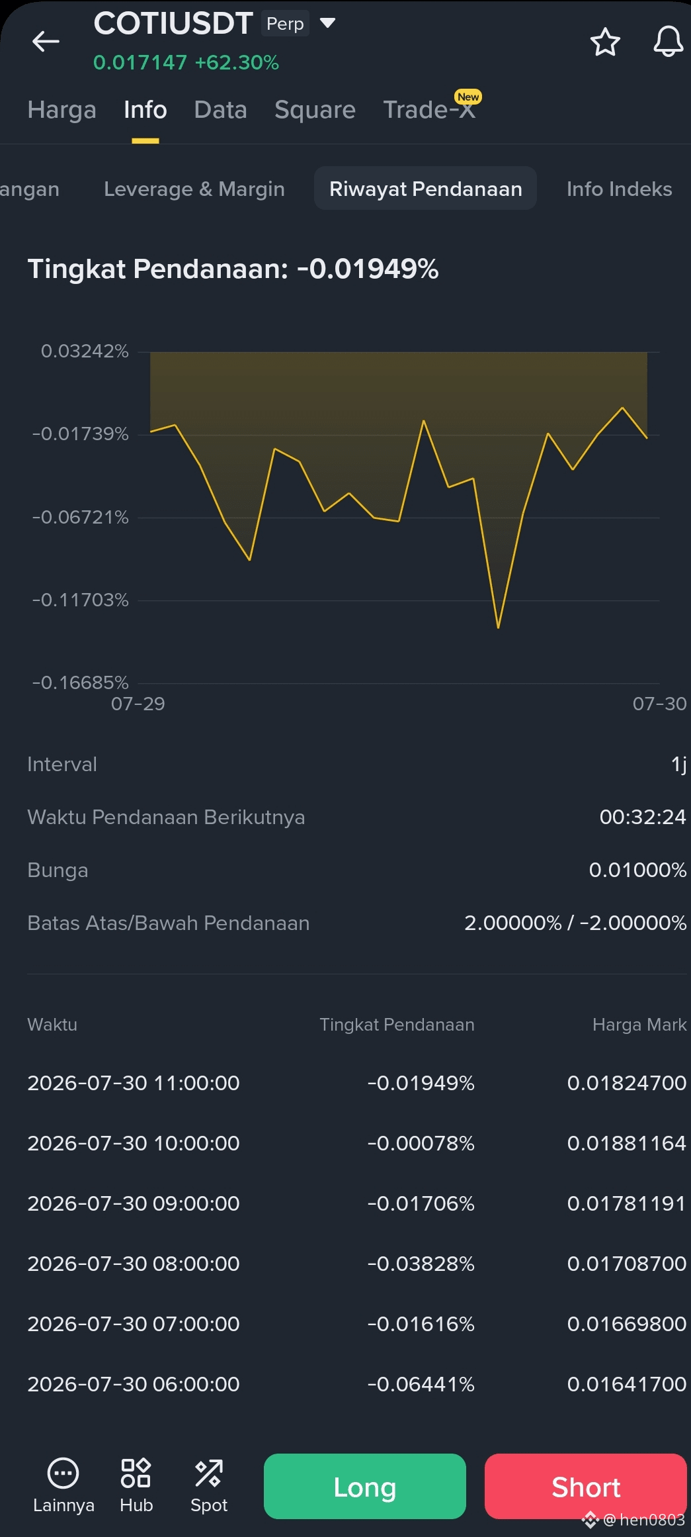The image size is (691, 1537).
Task: Tap Bunga value 0.01000%
Action: 637,870
